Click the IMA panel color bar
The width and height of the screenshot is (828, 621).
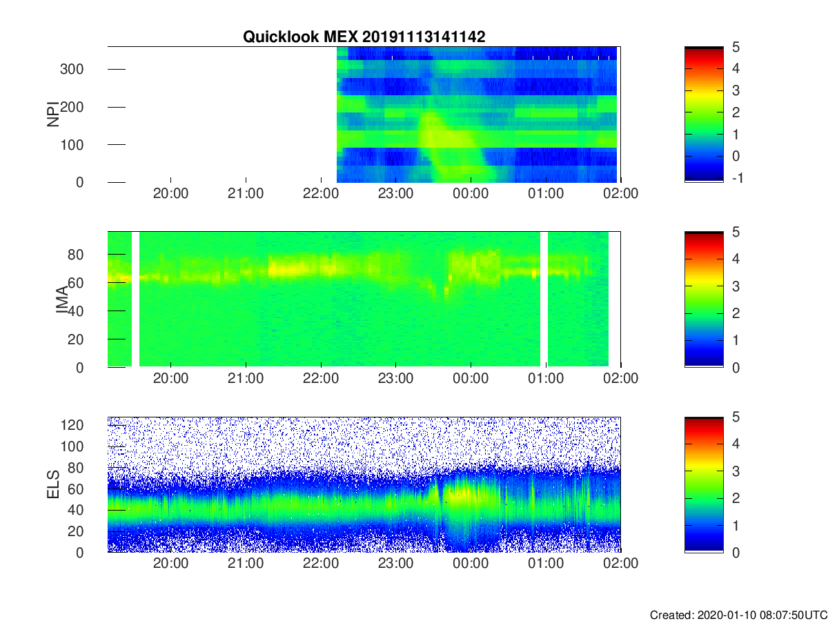[x=704, y=299]
